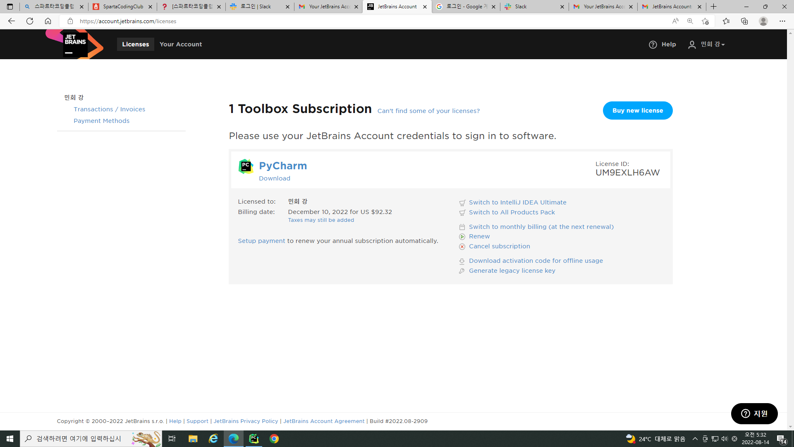Switch to the Slack browser tab

pos(535,7)
